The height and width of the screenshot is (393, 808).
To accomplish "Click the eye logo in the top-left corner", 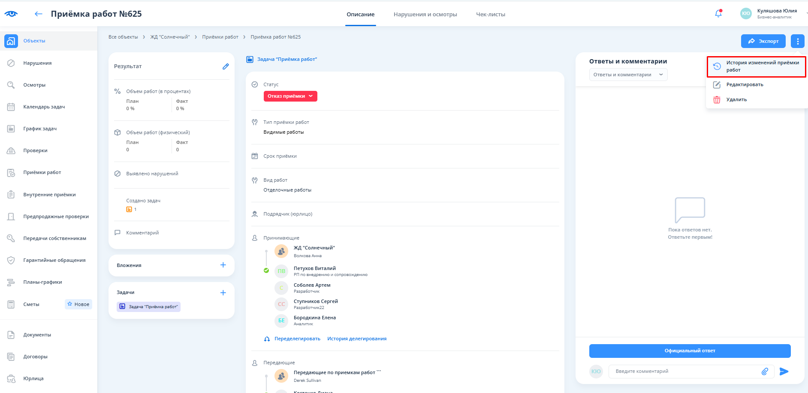I will [x=11, y=14].
